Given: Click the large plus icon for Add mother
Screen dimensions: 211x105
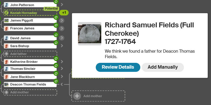Looking at the screenshot, I should (x=77, y=96).
